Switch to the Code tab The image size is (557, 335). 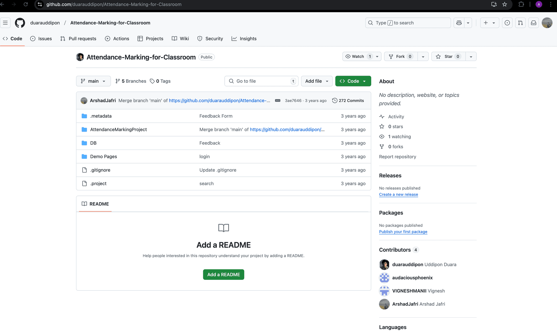[x=13, y=39]
